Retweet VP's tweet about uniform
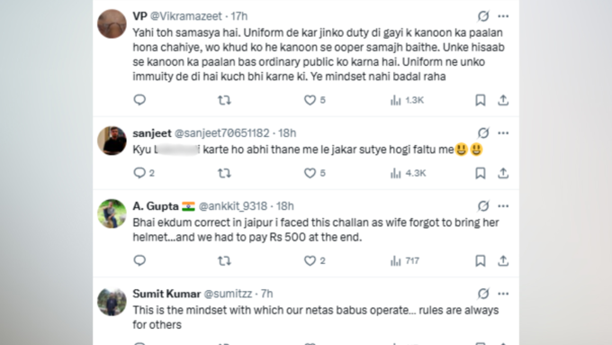 click(224, 100)
